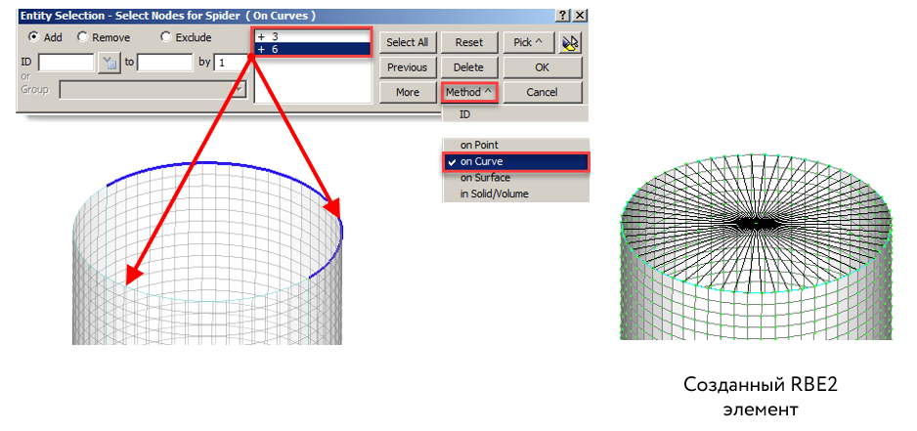Select the Add radio button
The width and height of the screenshot is (917, 431).
34,37
